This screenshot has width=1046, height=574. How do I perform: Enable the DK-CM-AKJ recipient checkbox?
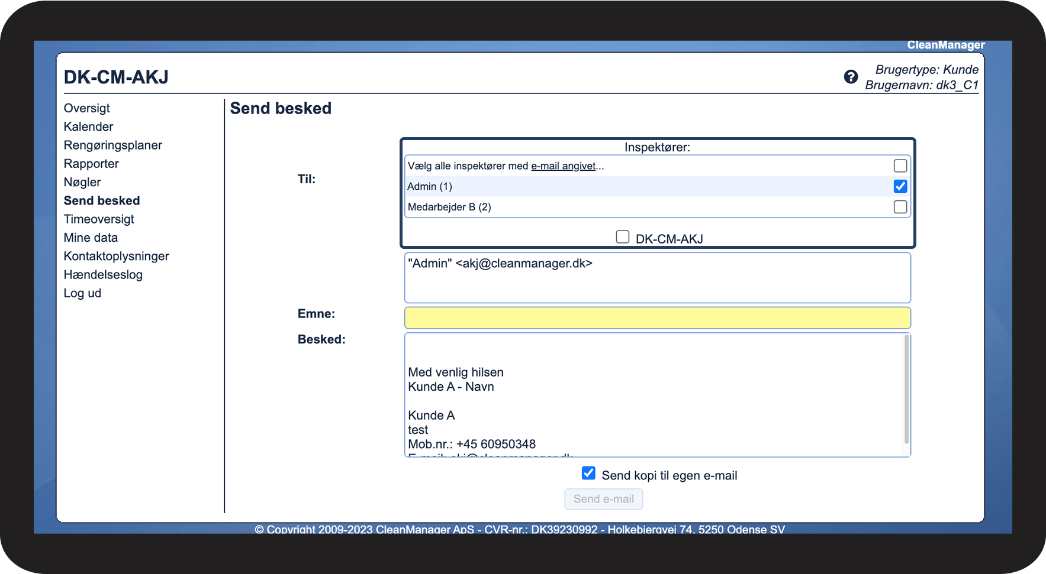(x=622, y=237)
